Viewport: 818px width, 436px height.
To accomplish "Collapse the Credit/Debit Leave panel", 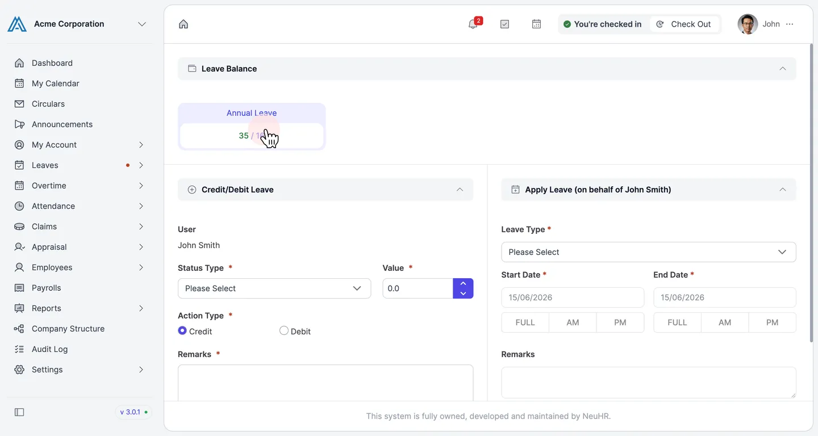I will pos(460,190).
